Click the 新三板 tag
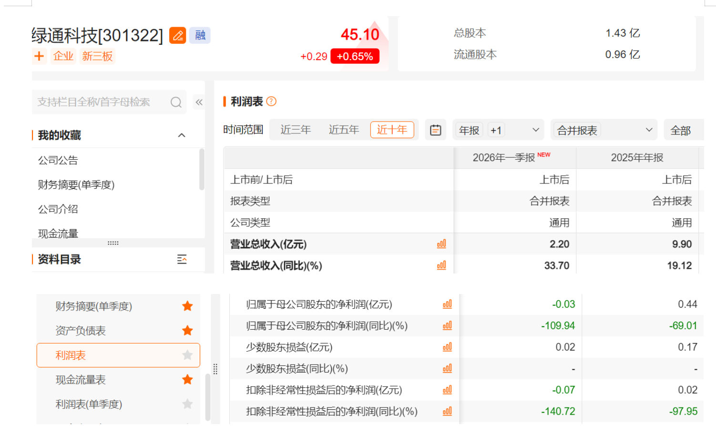716x426 pixels. 97,56
